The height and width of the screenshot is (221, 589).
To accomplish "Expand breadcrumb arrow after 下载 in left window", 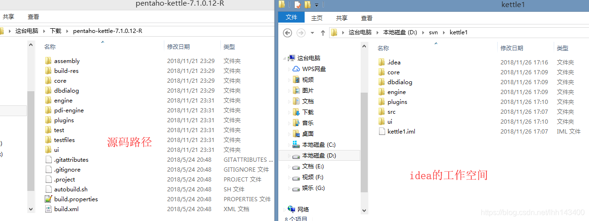I will [67, 31].
